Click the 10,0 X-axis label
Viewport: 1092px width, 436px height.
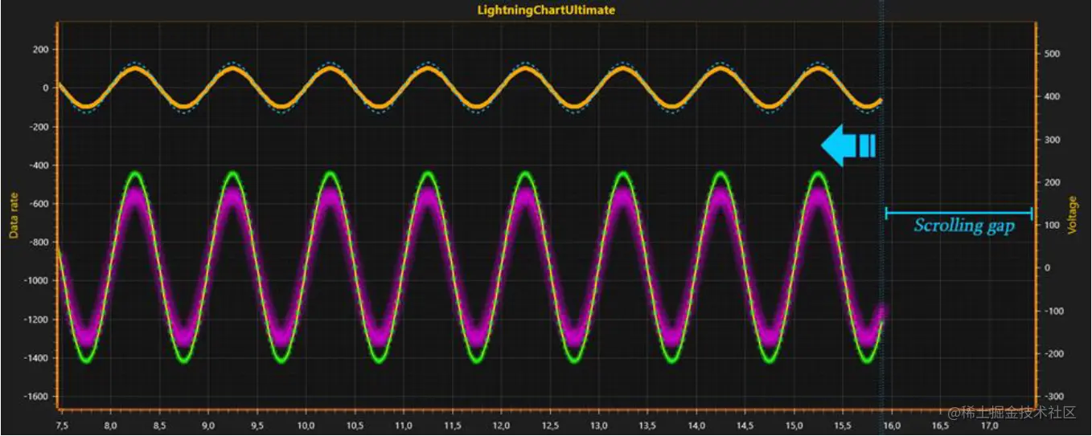(x=306, y=425)
